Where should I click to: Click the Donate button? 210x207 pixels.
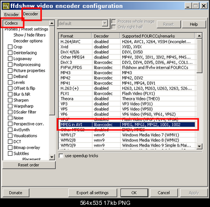click(16, 193)
